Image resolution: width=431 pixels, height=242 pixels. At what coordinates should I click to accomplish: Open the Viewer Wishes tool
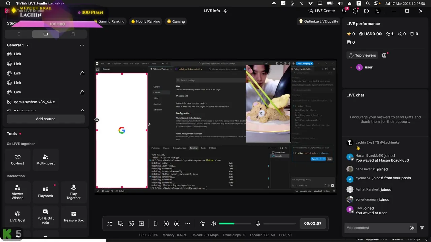pyautogui.click(x=18, y=192)
